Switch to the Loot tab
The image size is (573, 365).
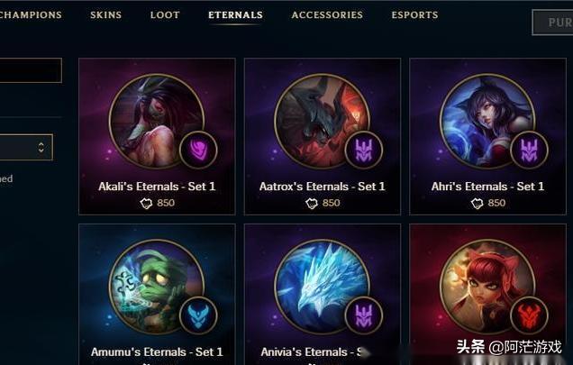(x=165, y=15)
